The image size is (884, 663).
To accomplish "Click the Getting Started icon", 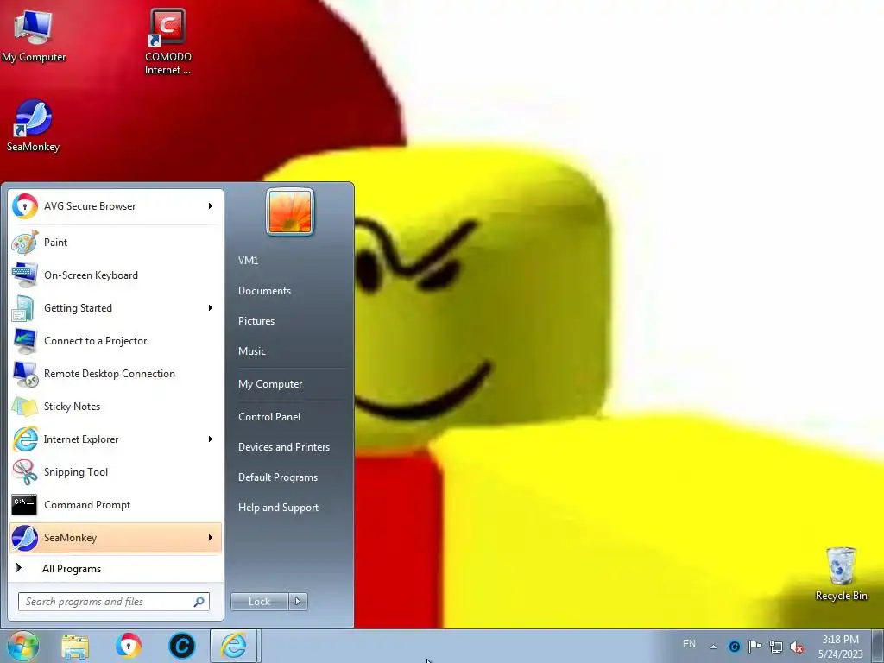I will [25, 308].
